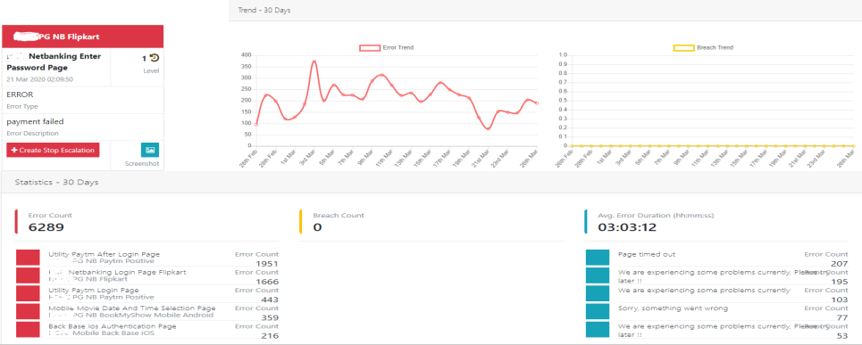Click red square beside Utility Paytm After Login Page
The width and height of the screenshot is (862, 345).
pyautogui.click(x=28, y=258)
